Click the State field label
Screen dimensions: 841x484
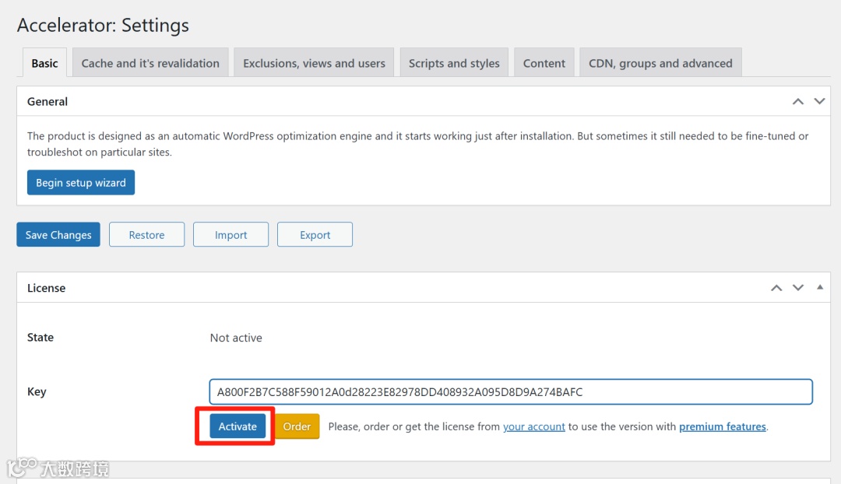click(40, 337)
